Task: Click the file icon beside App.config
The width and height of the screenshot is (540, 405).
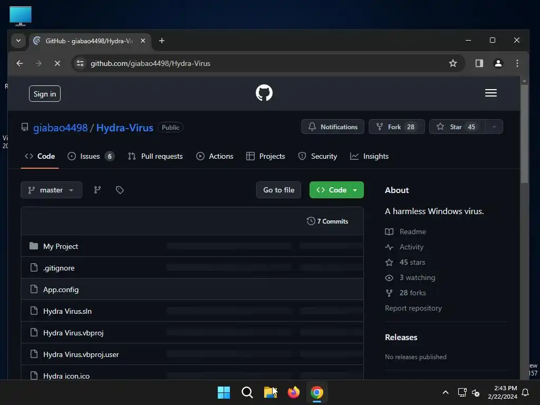Action: [34, 290]
